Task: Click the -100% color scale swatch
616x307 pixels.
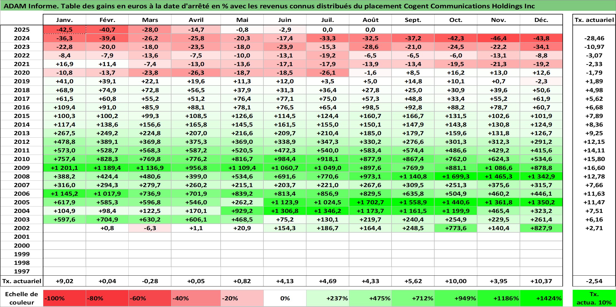Action: point(64,298)
